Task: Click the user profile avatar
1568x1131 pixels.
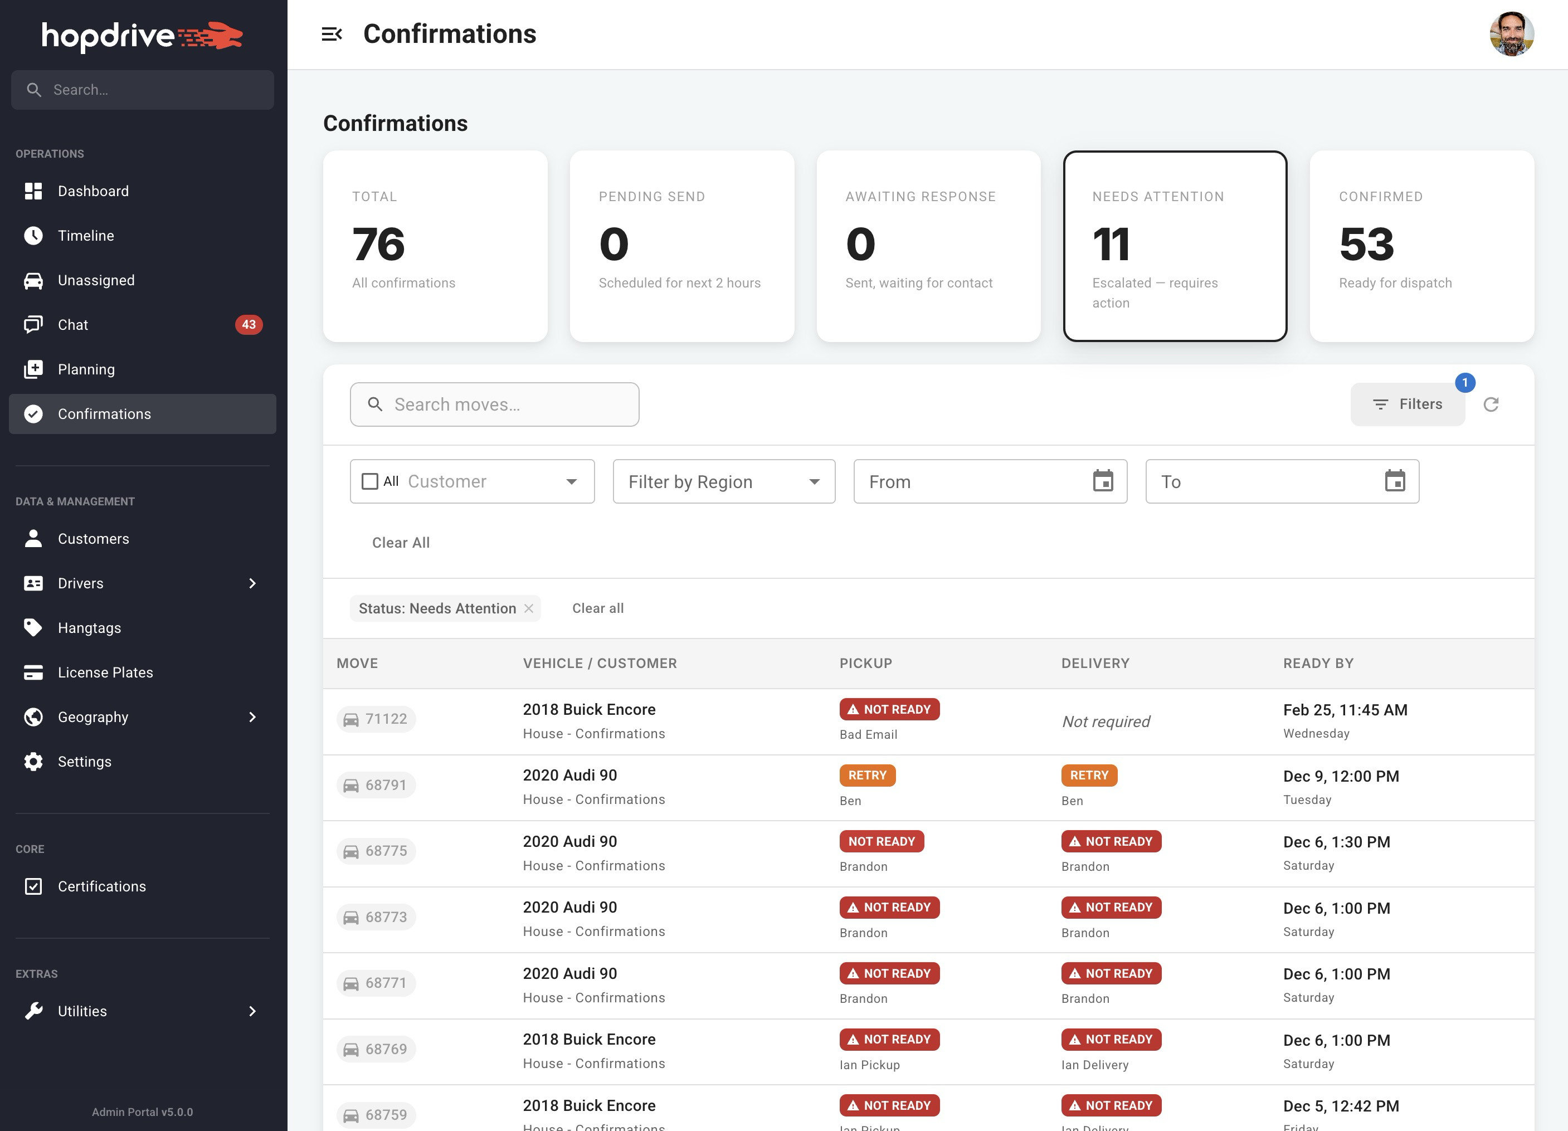Action: click(1511, 34)
